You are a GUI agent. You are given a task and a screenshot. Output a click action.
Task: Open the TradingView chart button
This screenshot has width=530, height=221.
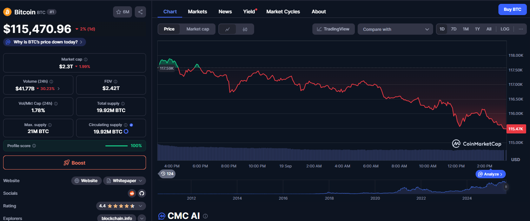tap(333, 29)
